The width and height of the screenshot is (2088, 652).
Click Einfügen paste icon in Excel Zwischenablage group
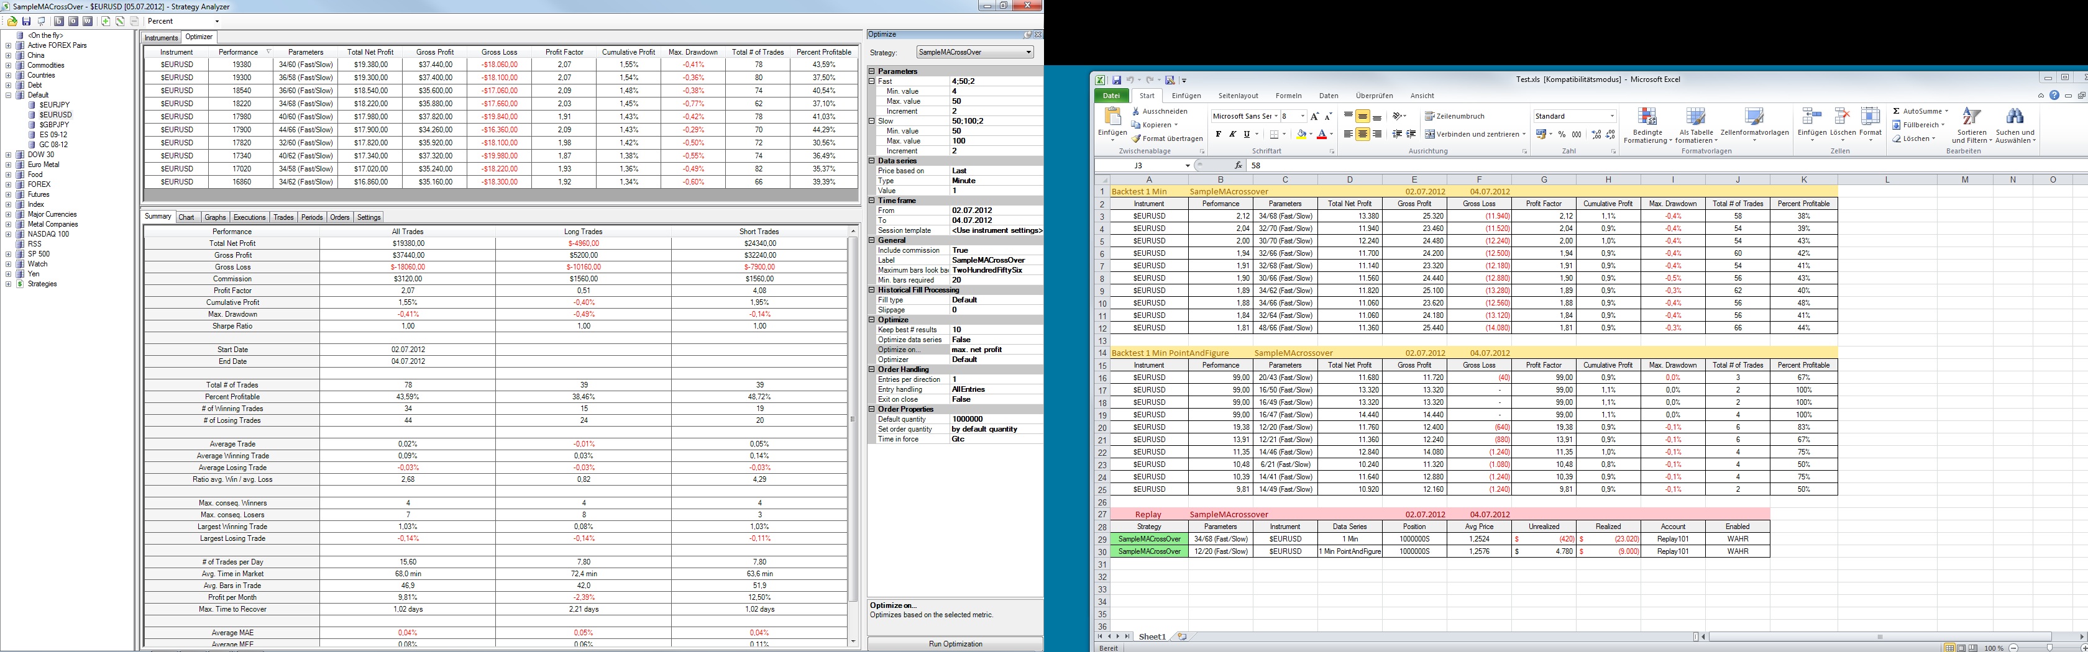pyautogui.click(x=1112, y=117)
